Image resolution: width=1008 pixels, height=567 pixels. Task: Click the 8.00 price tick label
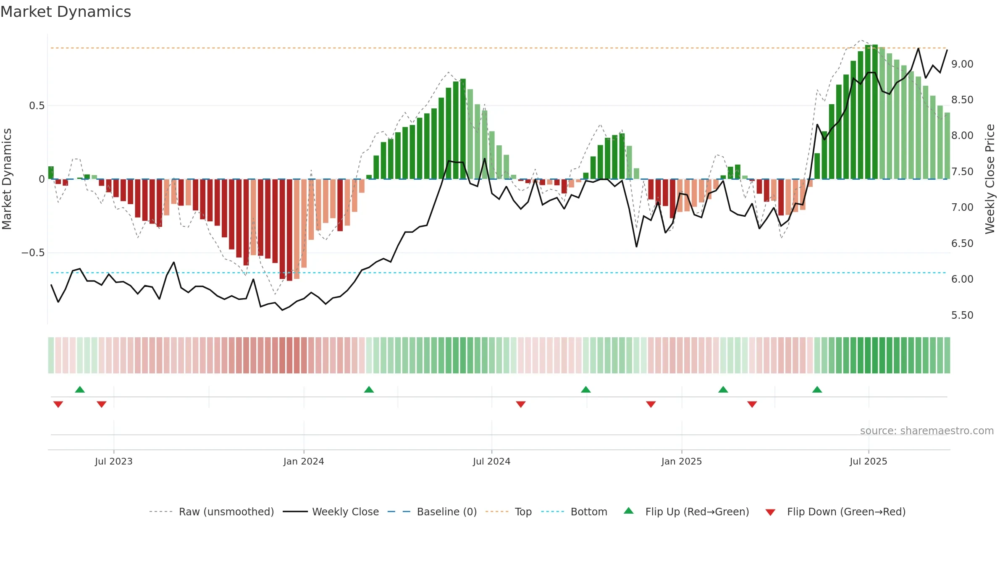(x=962, y=136)
